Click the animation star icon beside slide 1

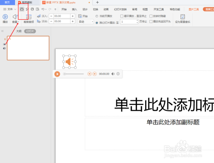point(4,44)
